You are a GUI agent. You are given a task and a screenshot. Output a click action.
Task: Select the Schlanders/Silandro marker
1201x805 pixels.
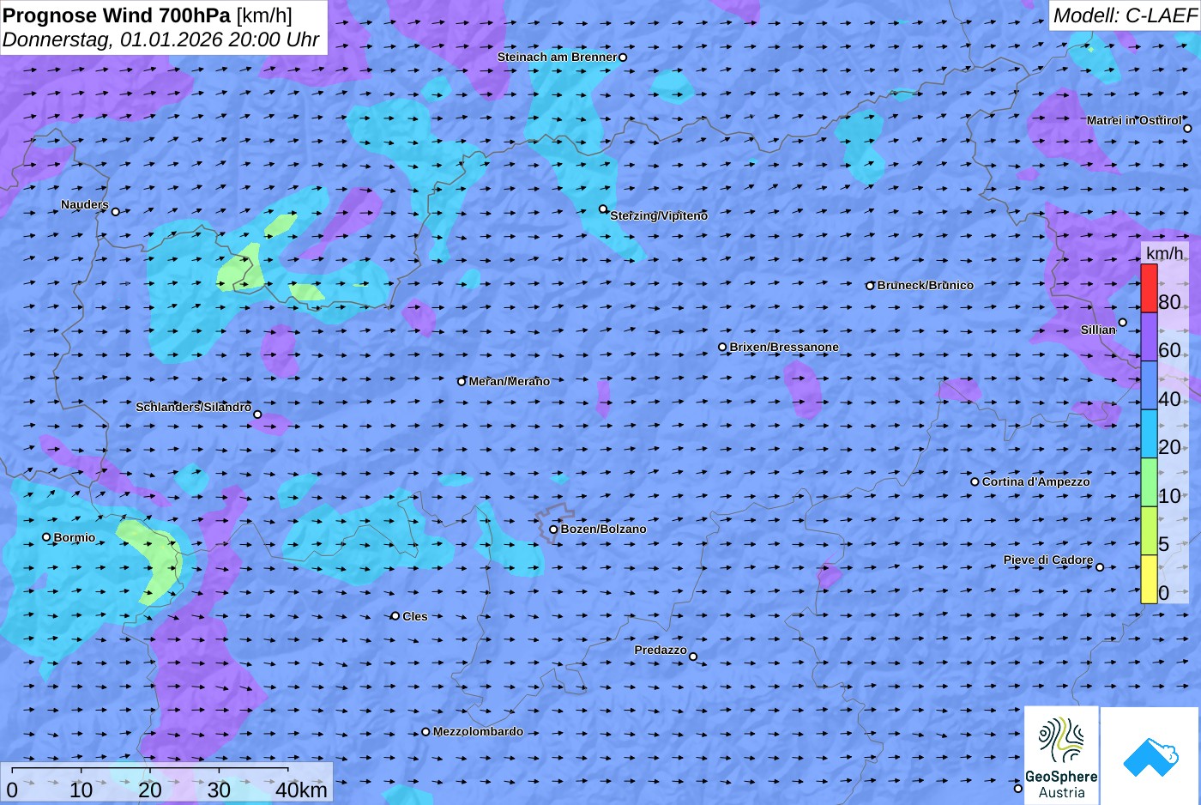click(257, 415)
